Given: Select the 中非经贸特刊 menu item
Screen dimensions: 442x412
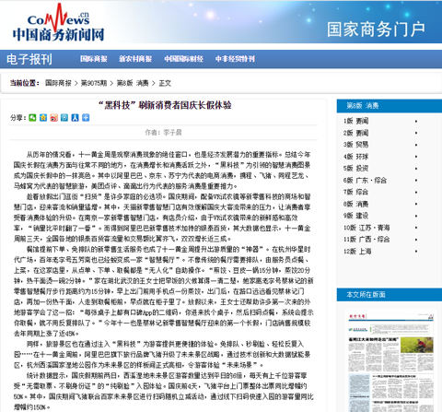Looking at the screenshot, I should pos(235,59).
